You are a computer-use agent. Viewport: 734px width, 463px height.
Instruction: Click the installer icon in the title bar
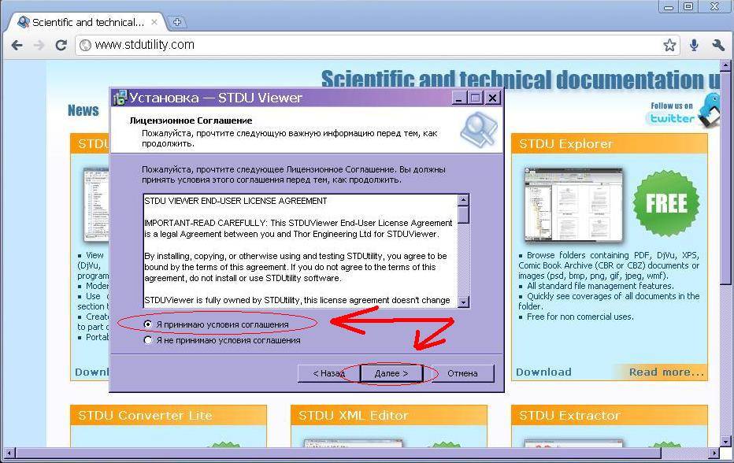click(x=120, y=98)
